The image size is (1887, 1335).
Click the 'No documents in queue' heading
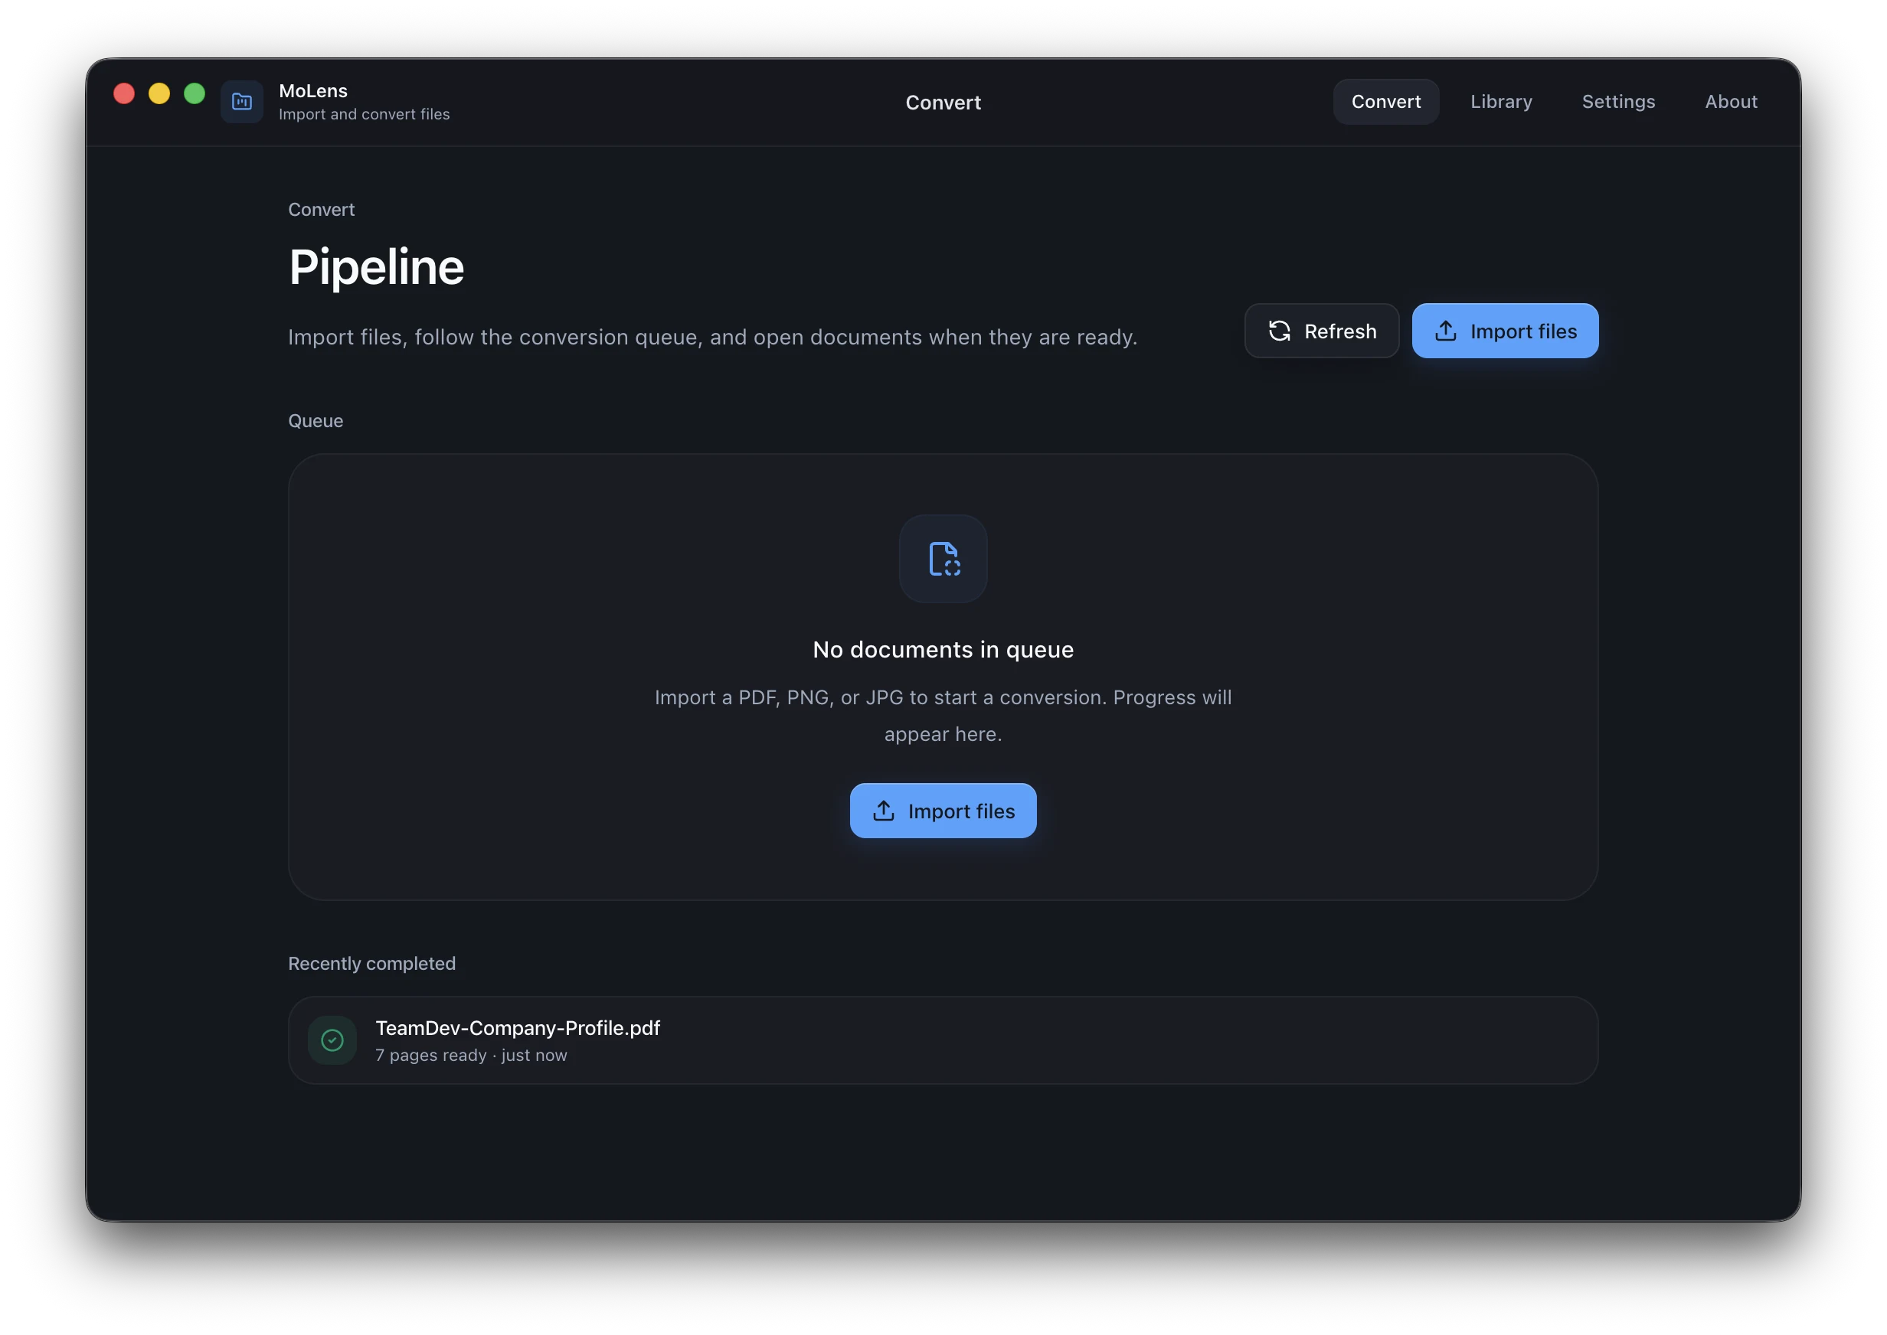pos(943,650)
